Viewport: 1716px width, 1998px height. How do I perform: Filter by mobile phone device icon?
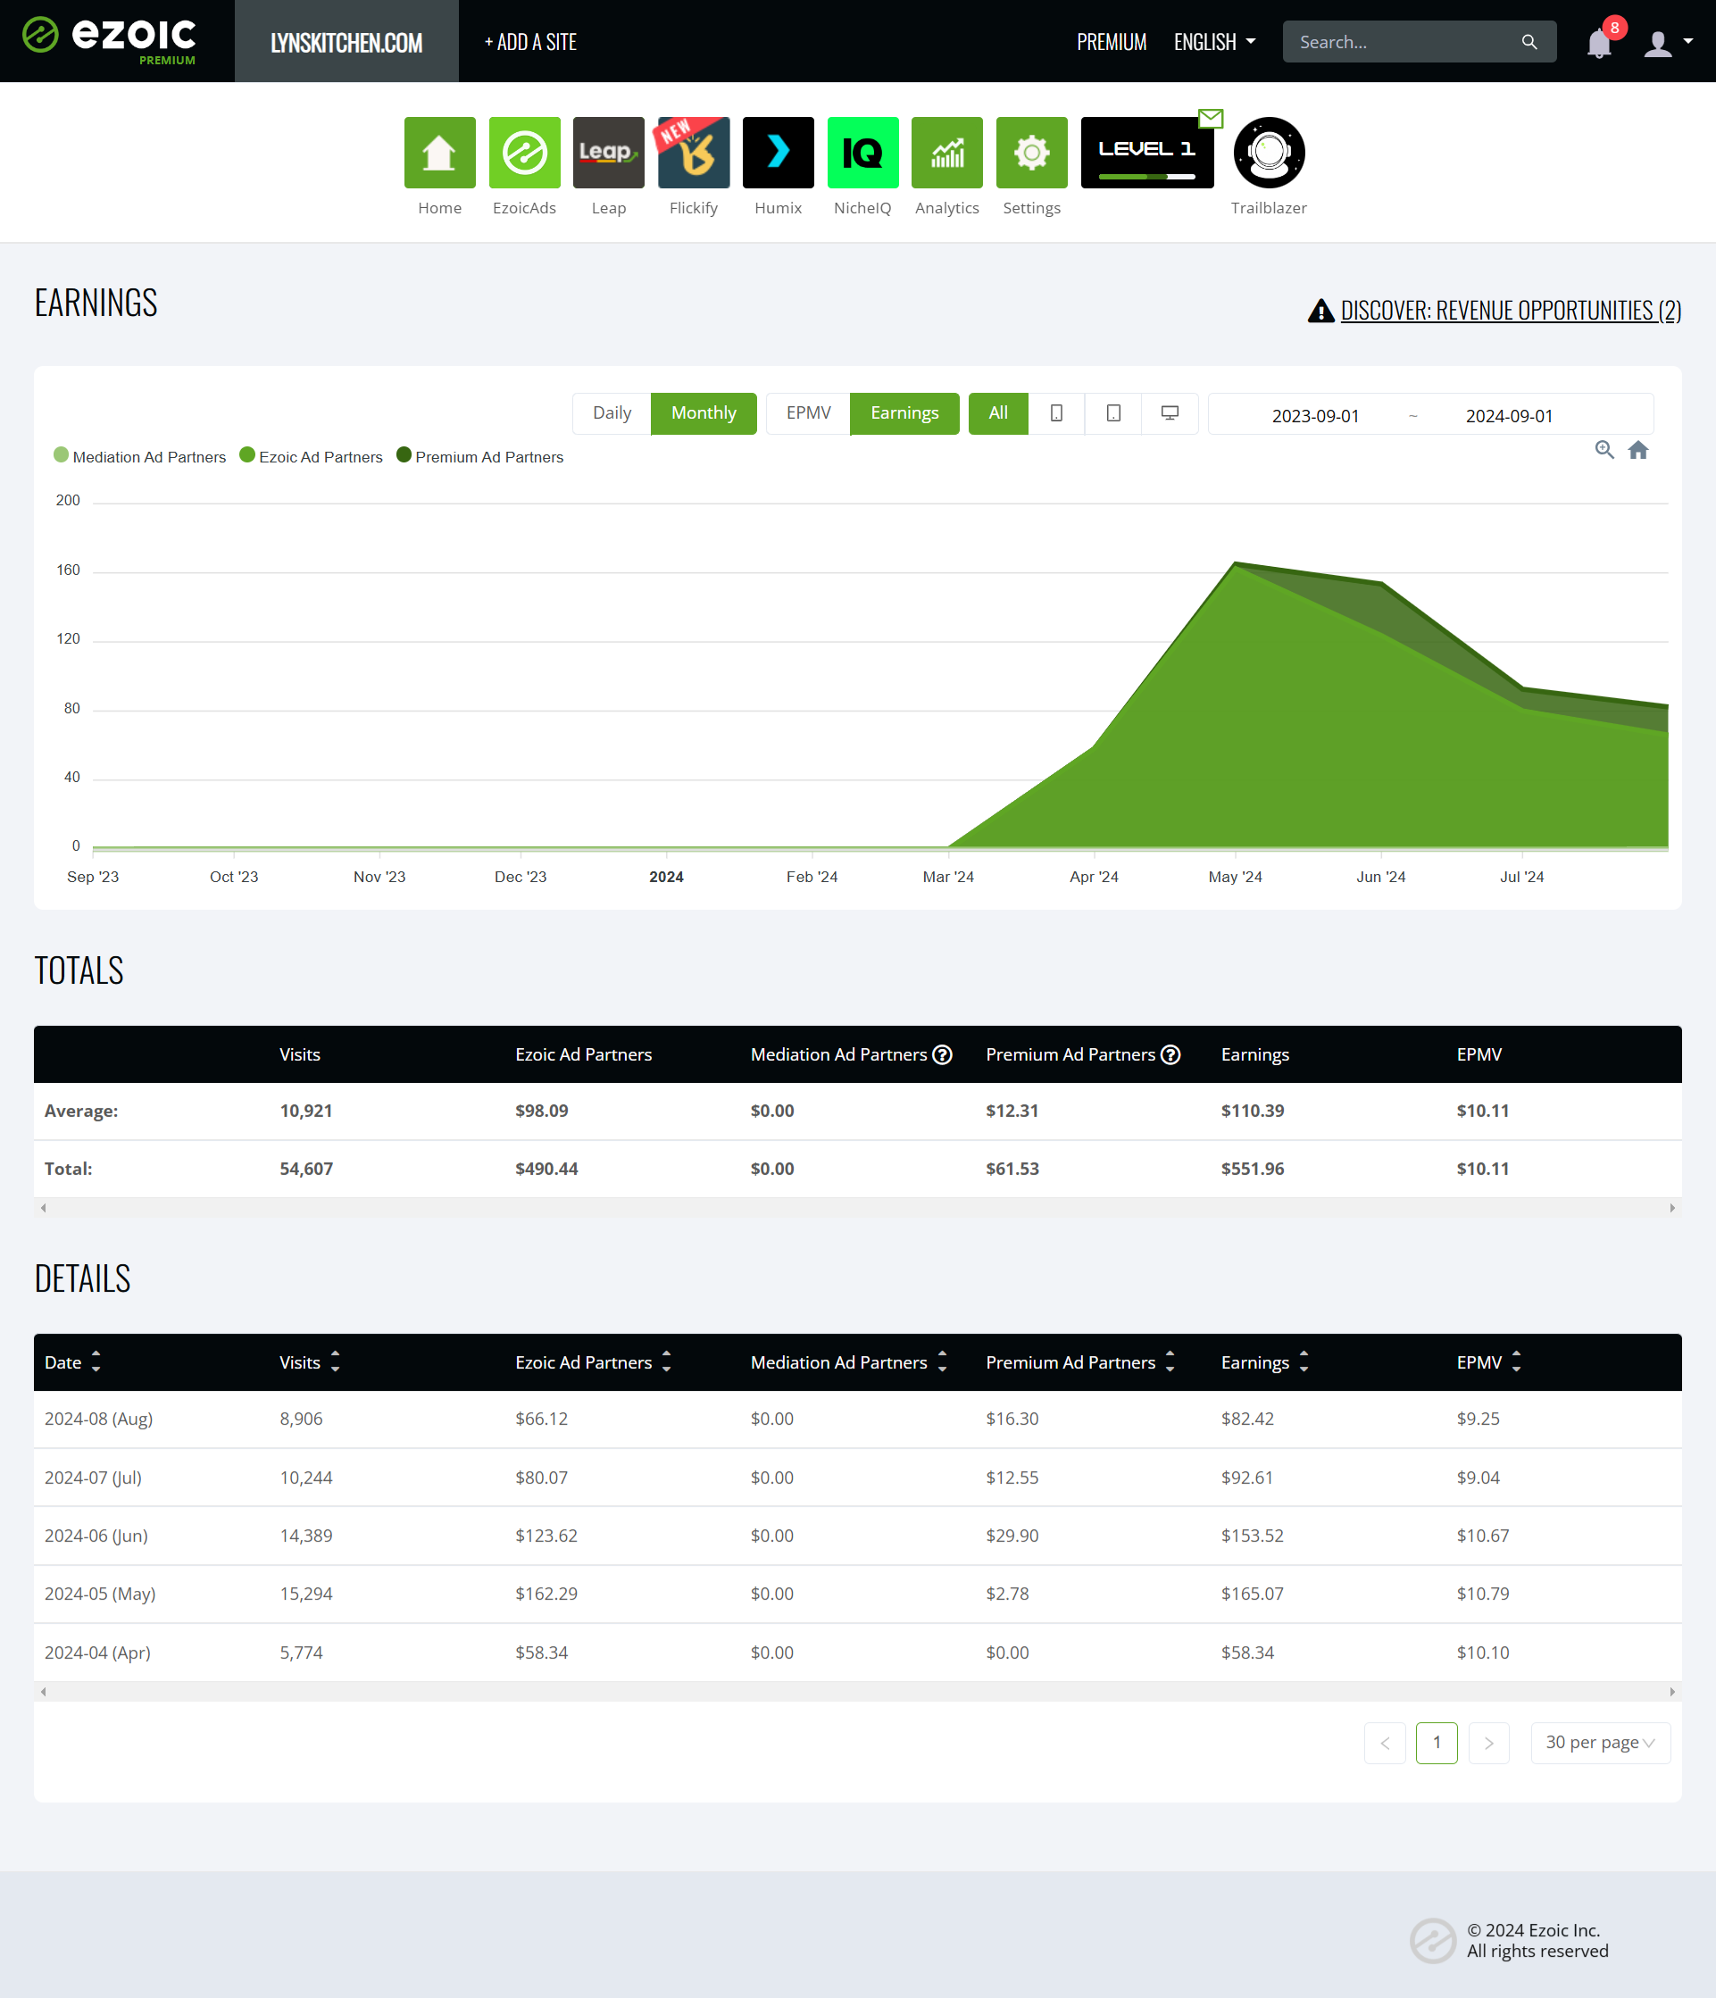[x=1056, y=412]
